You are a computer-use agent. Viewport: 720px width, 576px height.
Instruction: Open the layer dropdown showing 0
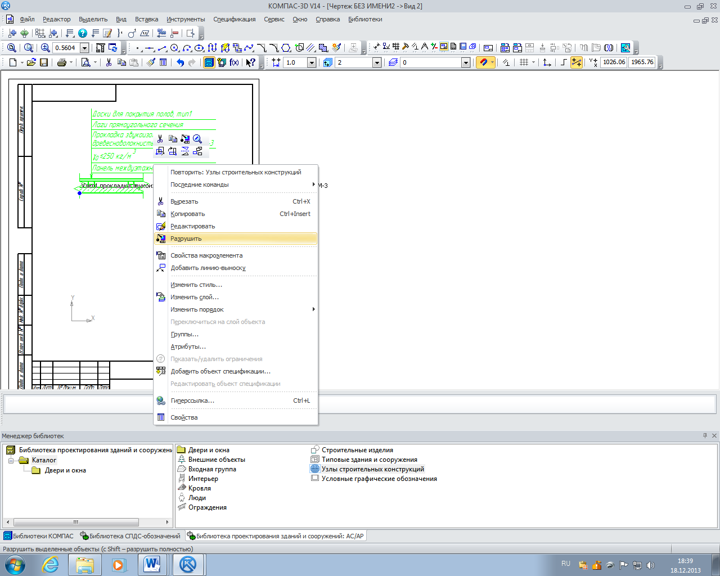click(x=466, y=62)
